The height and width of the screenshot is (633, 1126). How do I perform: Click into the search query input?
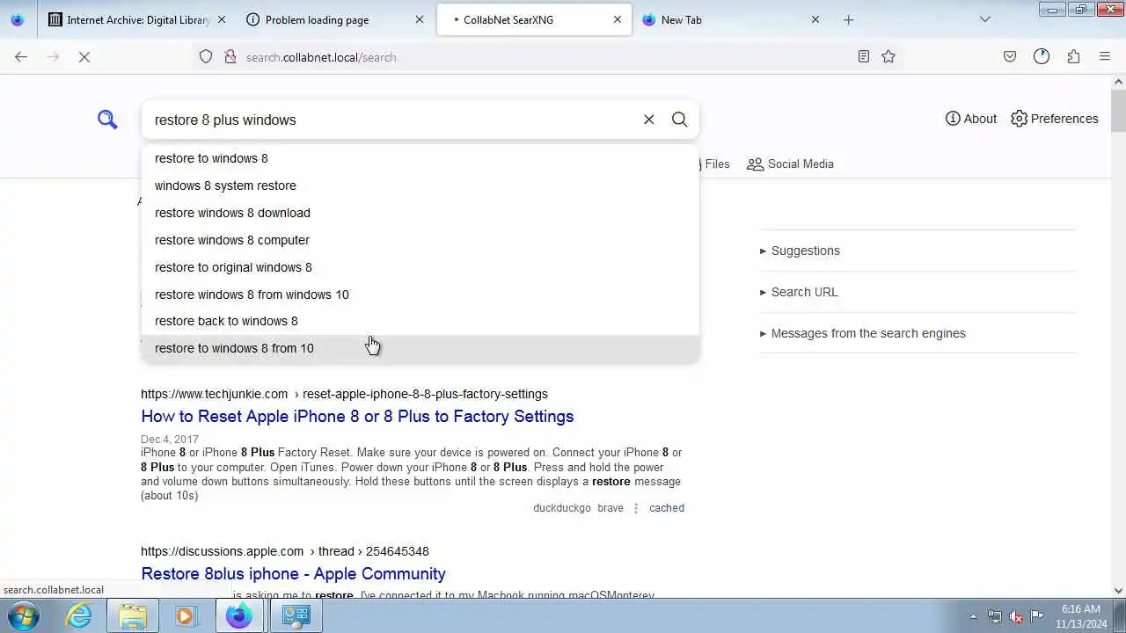coord(391,120)
